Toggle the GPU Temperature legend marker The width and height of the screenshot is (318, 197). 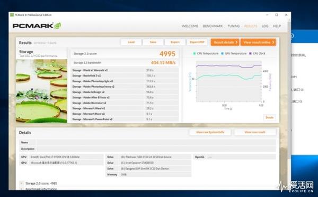[x=222, y=54]
